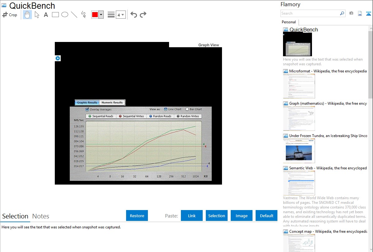Click the green average marker on chart
The height and width of the screenshot is (252, 373).
[204, 144]
